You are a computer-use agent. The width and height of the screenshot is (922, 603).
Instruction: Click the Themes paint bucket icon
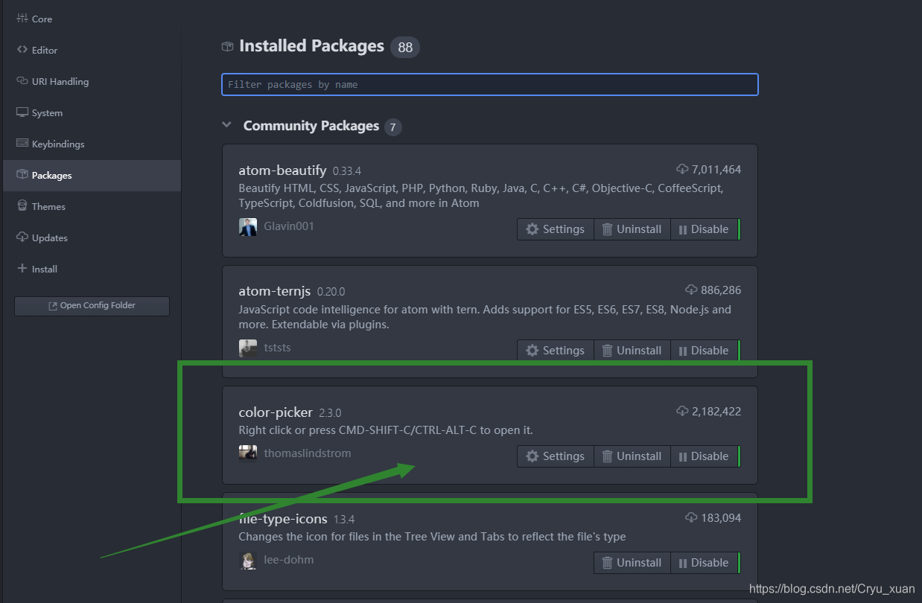pyautogui.click(x=22, y=206)
